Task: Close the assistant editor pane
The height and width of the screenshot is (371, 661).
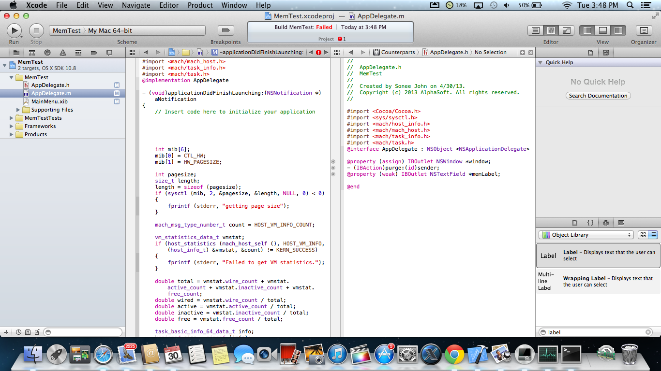Action: [531, 52]
